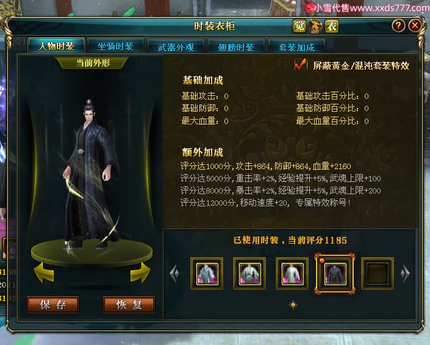Image resolution: width=430 pixels, height=345 pixels.
Task: Click the diamond page indicator below costumes
Action: click(x=293, y=305)
